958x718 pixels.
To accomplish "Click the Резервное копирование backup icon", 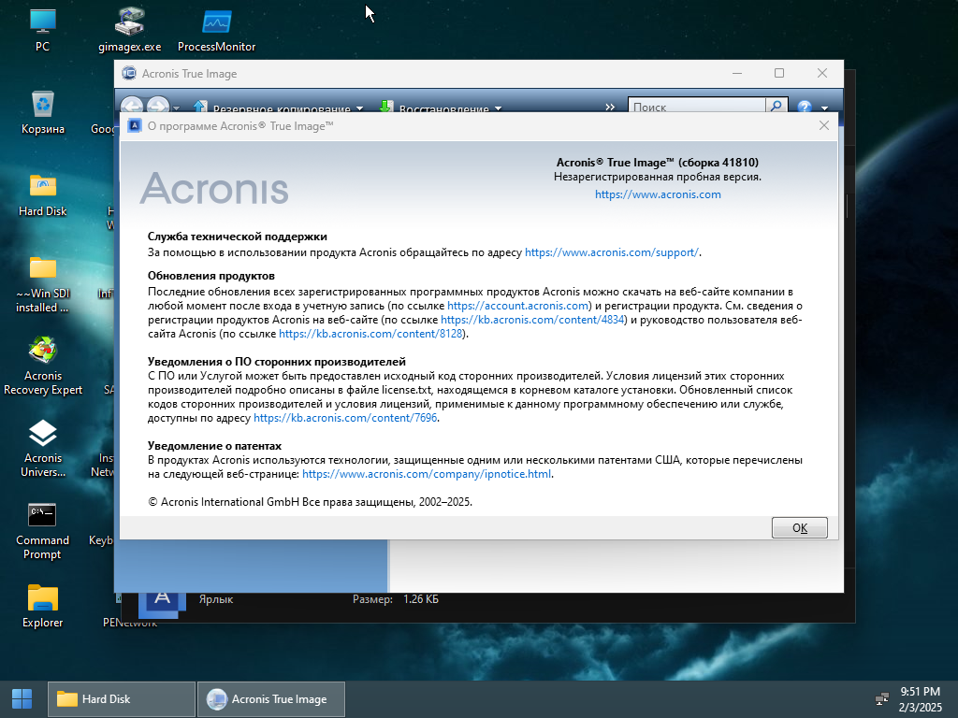I will [200, 107].
